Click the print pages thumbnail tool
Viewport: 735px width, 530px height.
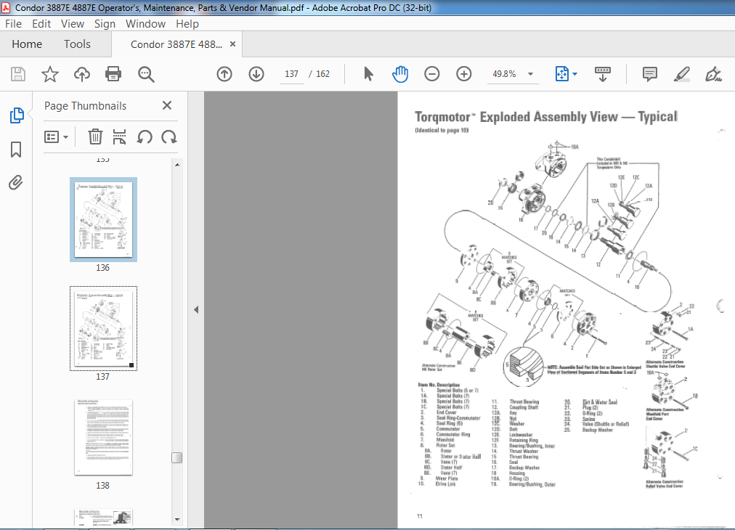[x=120, y=136]
